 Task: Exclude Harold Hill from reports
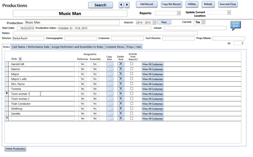132,64
